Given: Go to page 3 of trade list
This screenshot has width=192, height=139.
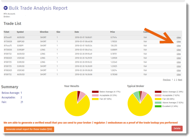Looking at the screenshot, I should coord(176,80).
